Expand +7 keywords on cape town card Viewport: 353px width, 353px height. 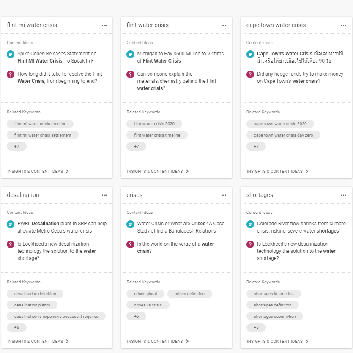(x=256, y=146)
